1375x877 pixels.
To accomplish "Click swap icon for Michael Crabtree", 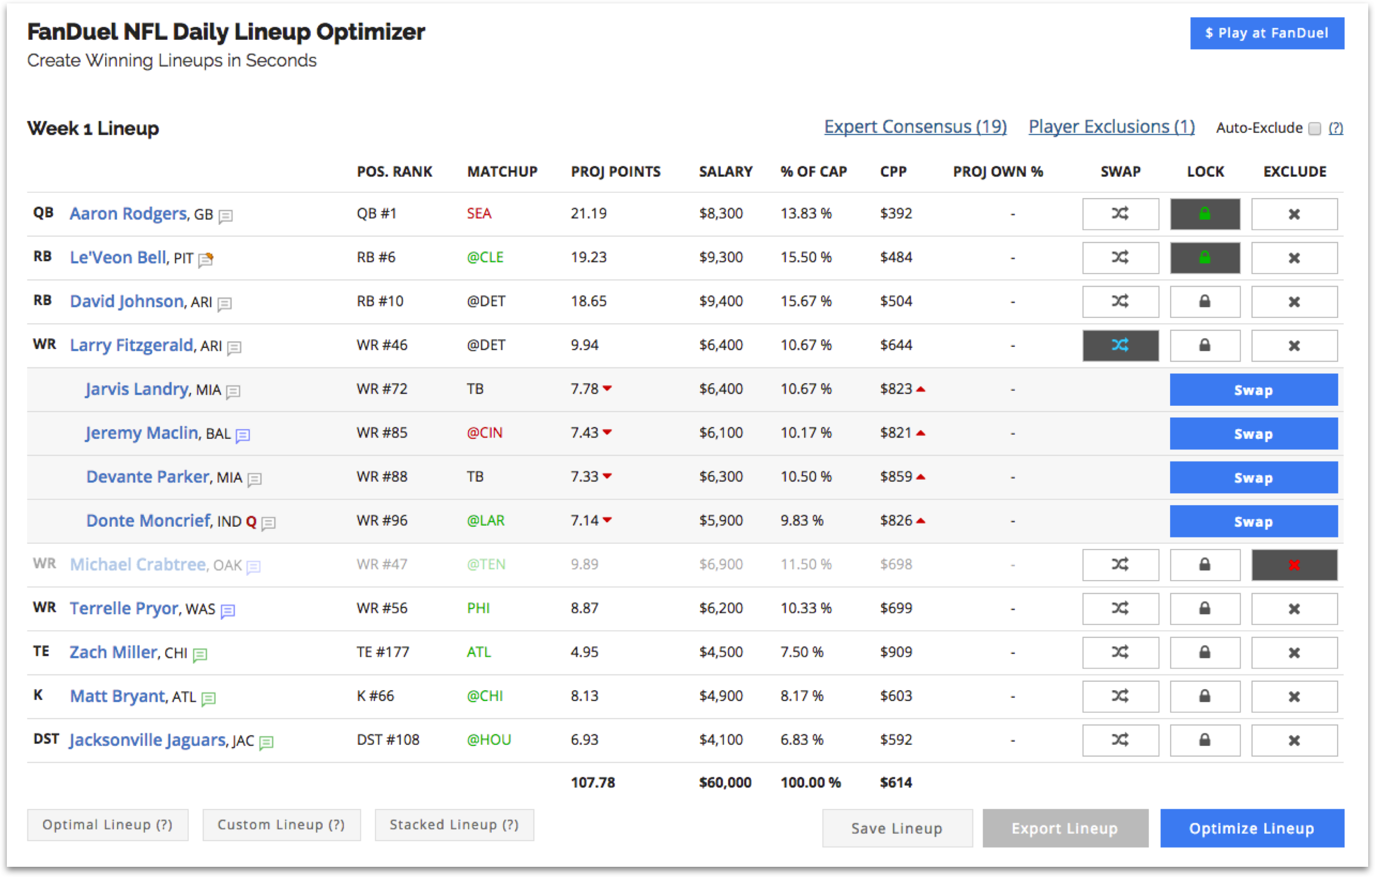I will click(x=1121, y=565).
